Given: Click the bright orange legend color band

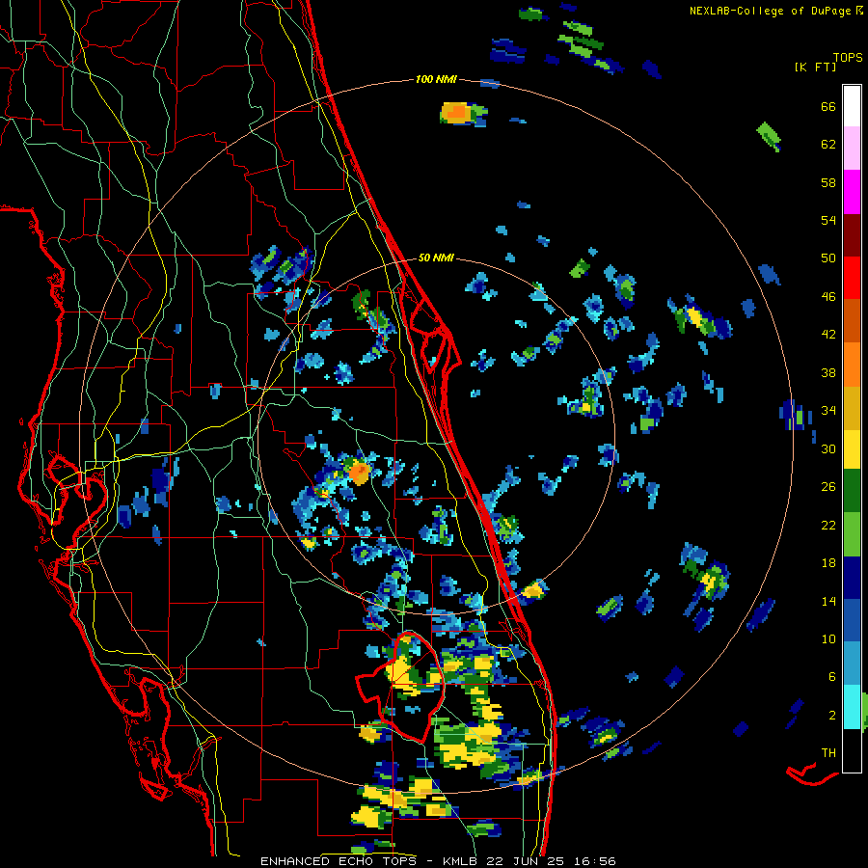Looking at the screenshot, I should pos(852,365).
